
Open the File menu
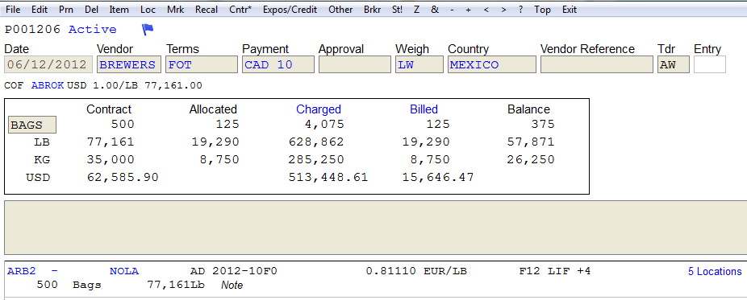click(x=13, y=10)
